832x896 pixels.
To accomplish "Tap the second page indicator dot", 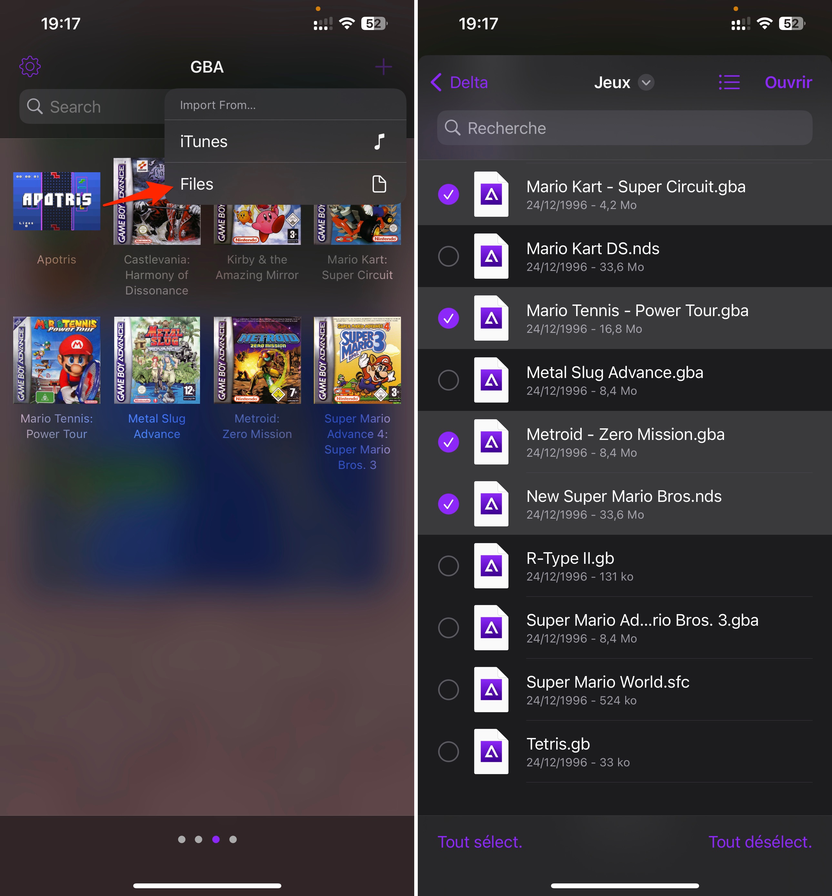I will [198, 839].
